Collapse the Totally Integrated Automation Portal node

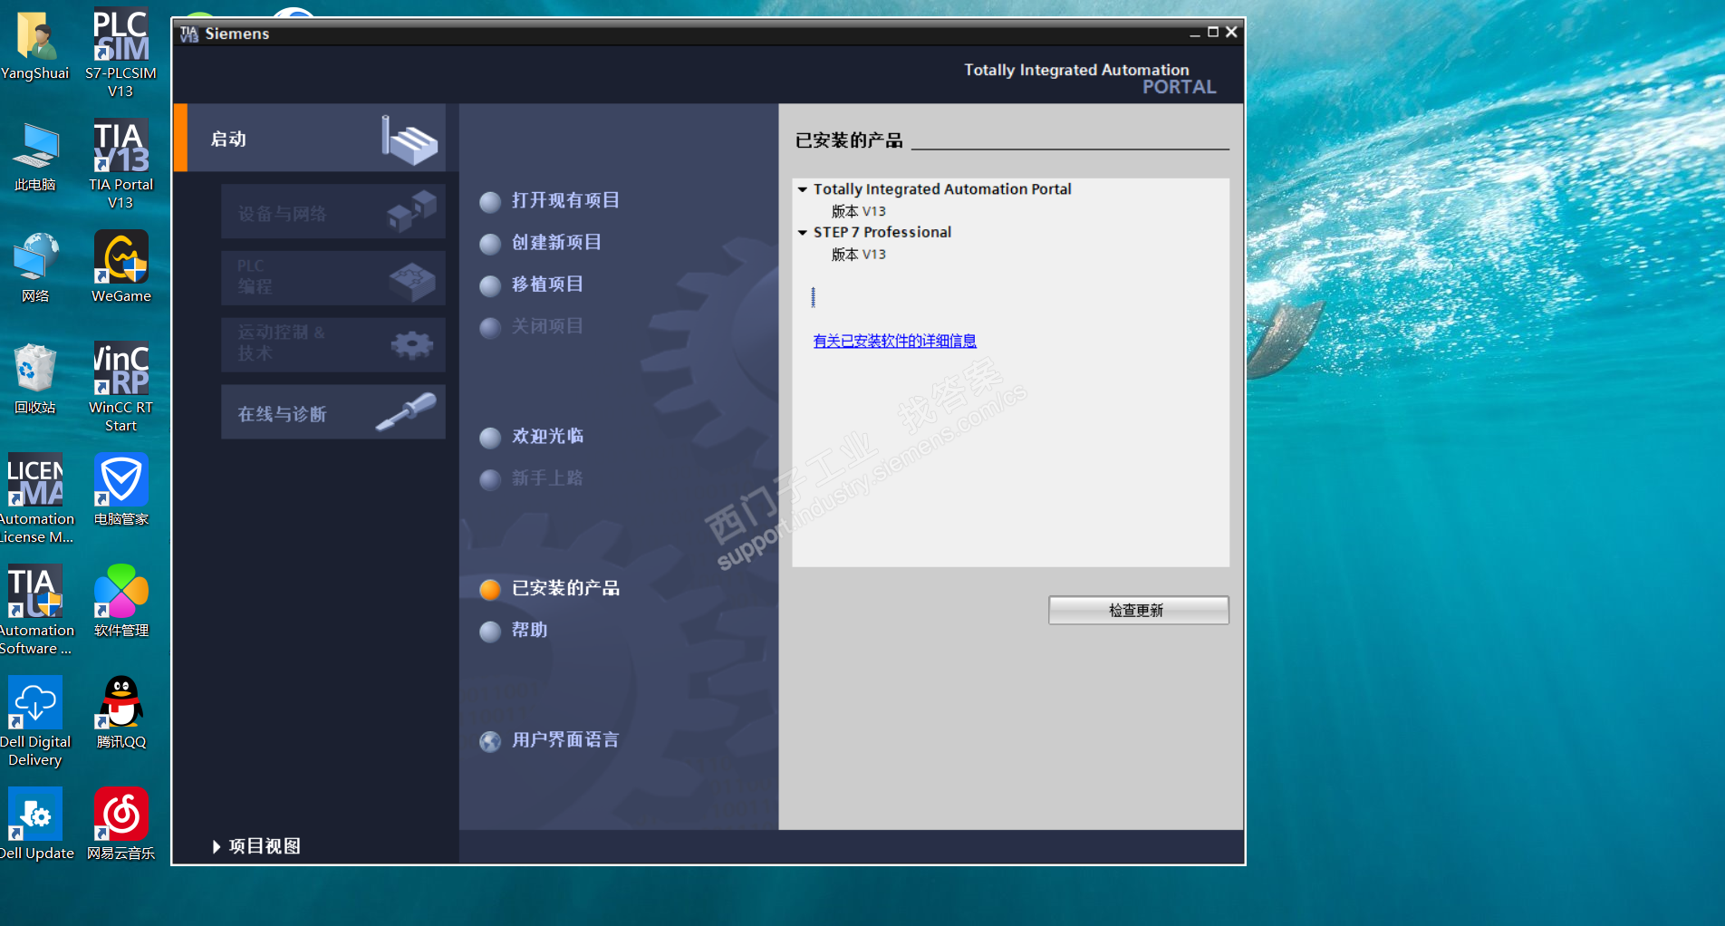point(803,189)
